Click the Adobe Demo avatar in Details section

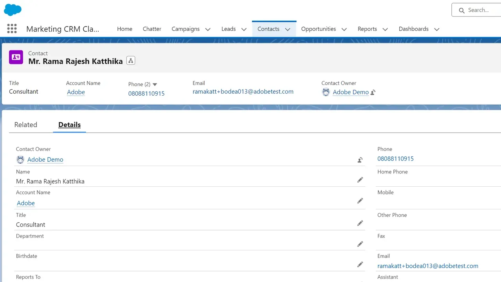coord(20,159)
